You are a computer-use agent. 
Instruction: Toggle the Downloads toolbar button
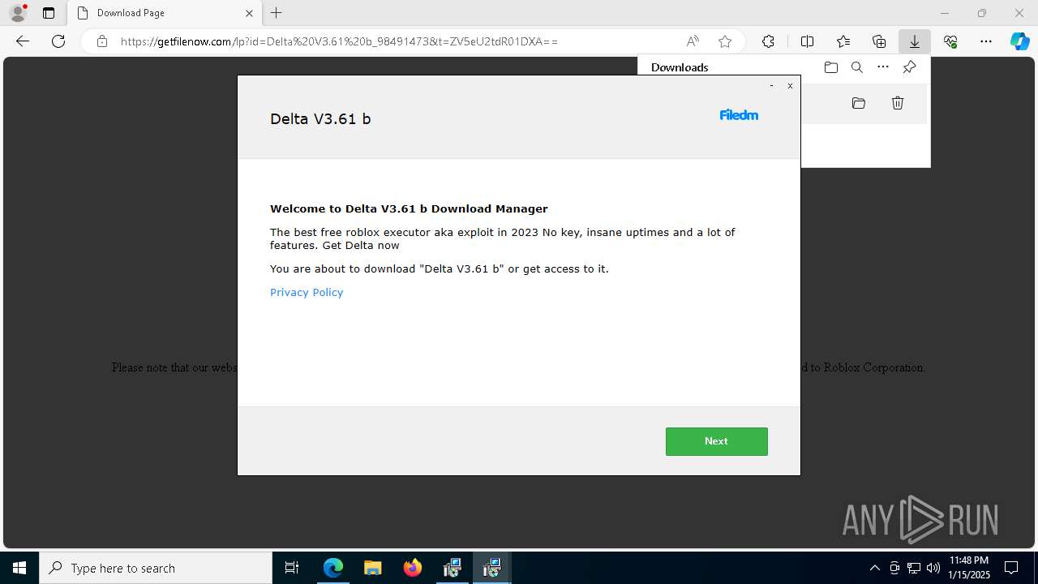915,41
